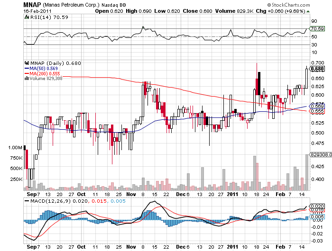Click the Open 0.620 value in header
332x251 pixels.
pos(109,11)
